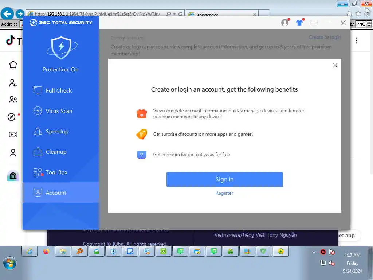The width and height of the screenshot is (373, 280).
Task: Open the 360 hamburger main menu
Action: (314, 23)
